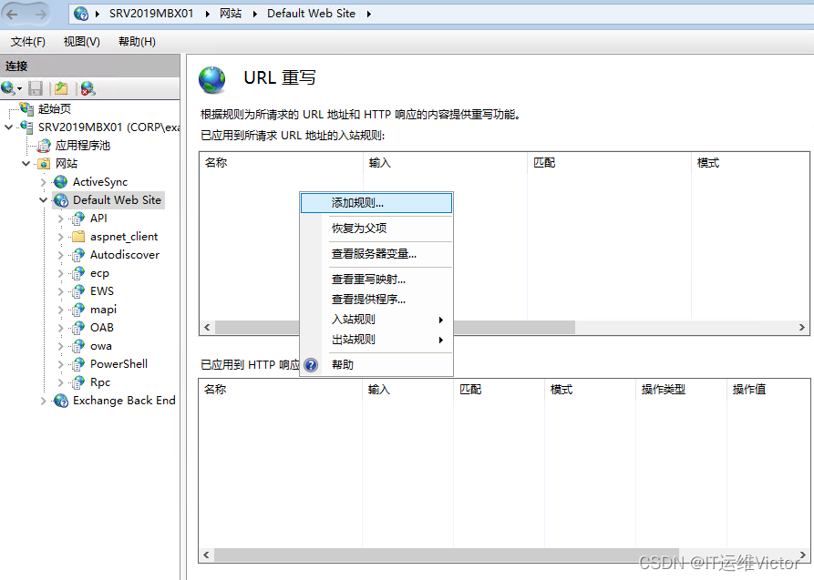Click the SRV2019MBX01 server icon in tree
The image size is (814, 580).
point(26,127)
